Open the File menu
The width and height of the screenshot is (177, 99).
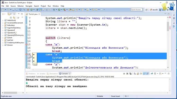point(3,6)
